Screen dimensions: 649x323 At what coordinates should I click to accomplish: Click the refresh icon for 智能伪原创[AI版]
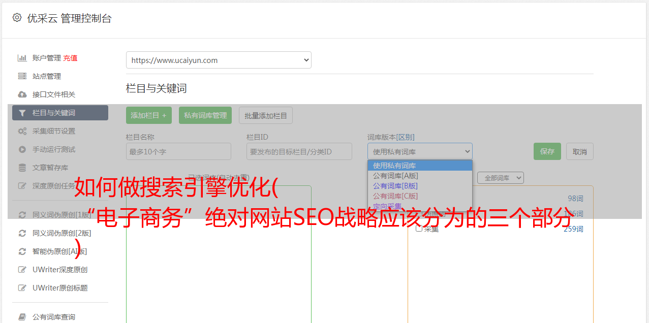[22, 251]
